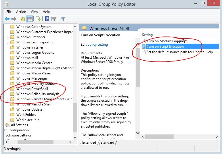This screenshot has height=154, width=222.
Task: Expand the Windows Defender tree node
Action: tap(8, 37)
